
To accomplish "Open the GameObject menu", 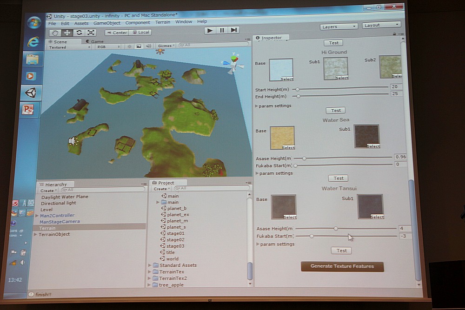I will pyautogui.click(x=107, y=23).
